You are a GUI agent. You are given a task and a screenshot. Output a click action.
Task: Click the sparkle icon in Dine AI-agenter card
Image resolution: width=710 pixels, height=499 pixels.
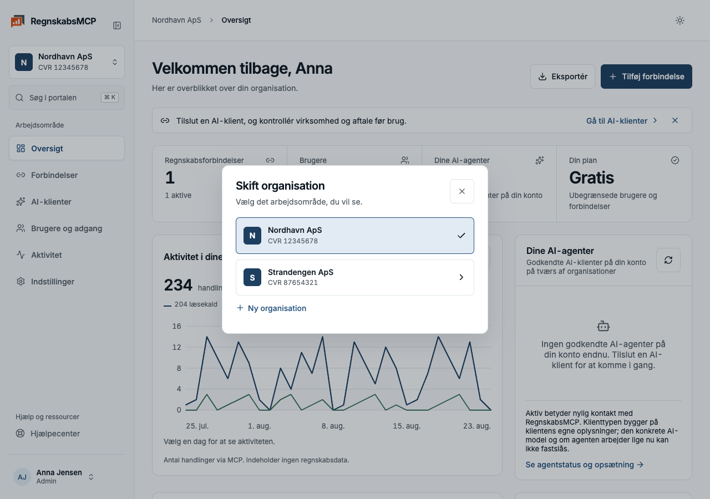(x=540, y=160)
